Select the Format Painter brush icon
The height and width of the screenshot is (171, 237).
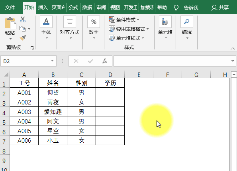[23, 38]
